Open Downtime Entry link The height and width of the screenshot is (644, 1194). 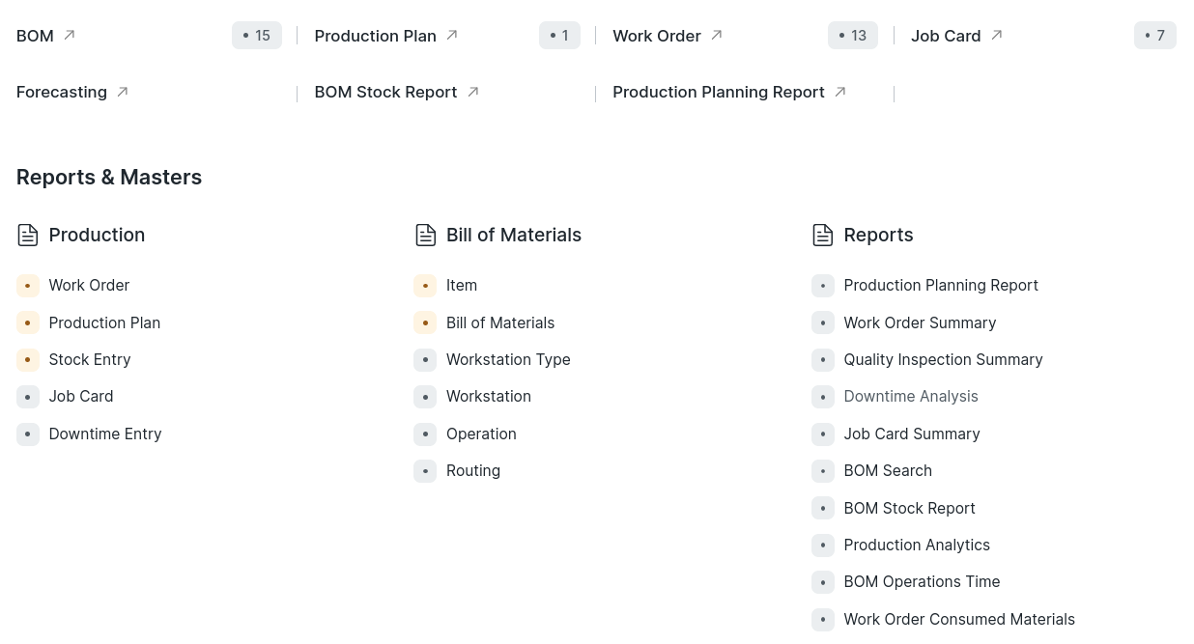pyautogui.click(x=105, y=434)
